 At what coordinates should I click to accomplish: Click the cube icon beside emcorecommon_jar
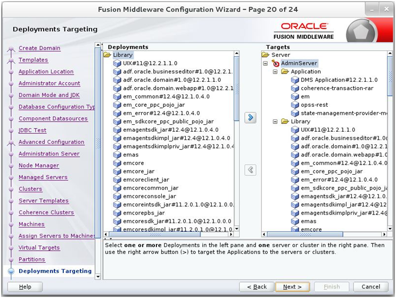[117, 188]
